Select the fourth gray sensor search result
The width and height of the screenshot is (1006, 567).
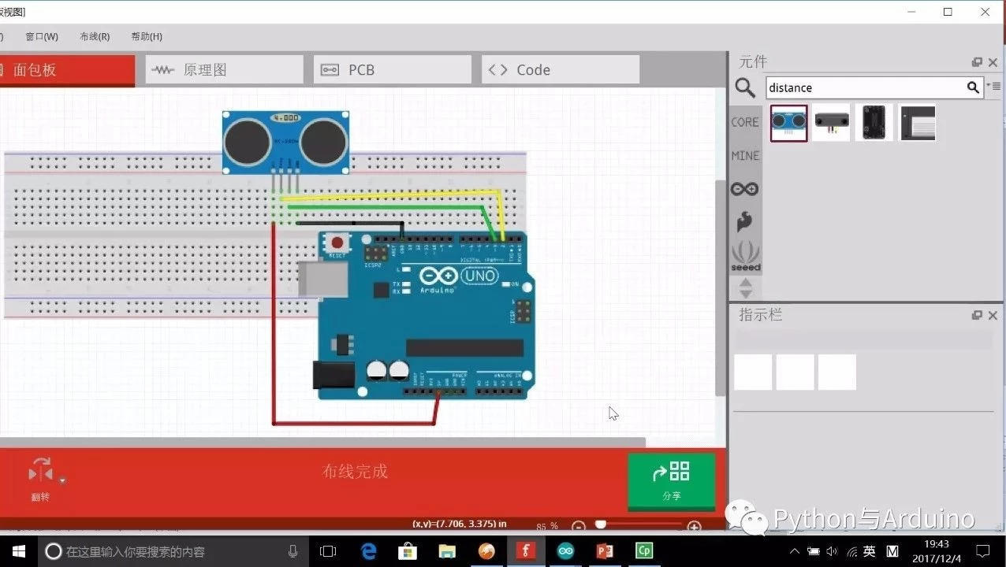coord(917,123)
